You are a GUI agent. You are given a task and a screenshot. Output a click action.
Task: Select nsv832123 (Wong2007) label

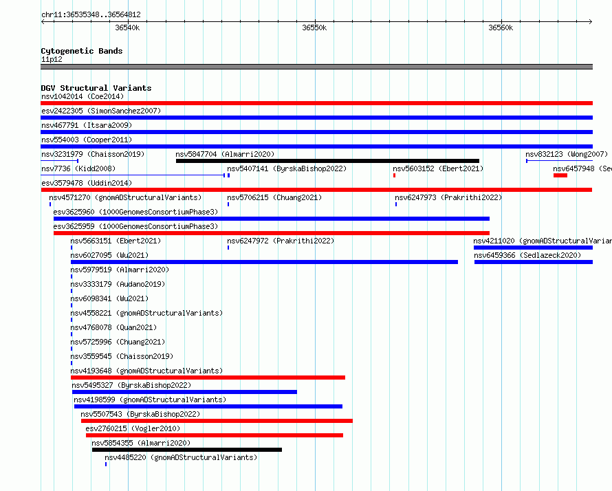(x=567, y=154)
